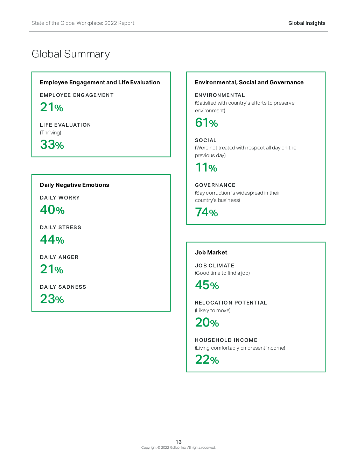Click the Social 11% value
The height and width of the screenshot is (462, 357).
(x=206, y=167)
